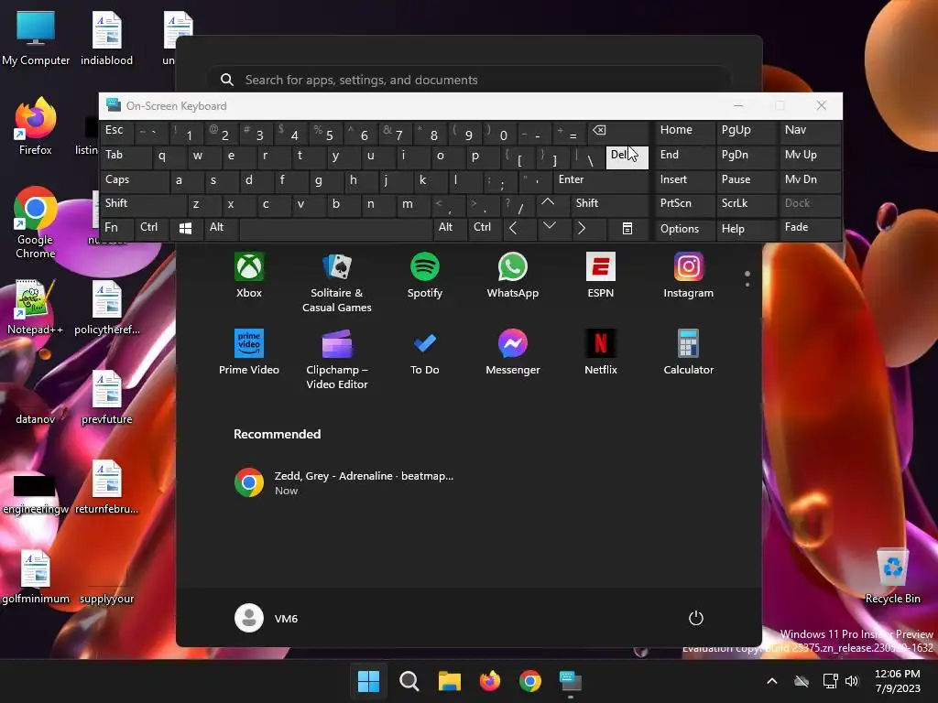
Task: Click Backspace key on On-Screen Keyboard
Action: (618, 132)
